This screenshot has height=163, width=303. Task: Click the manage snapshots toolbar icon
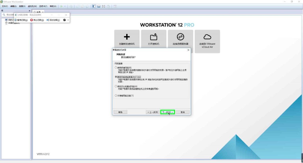pos(87,6)
